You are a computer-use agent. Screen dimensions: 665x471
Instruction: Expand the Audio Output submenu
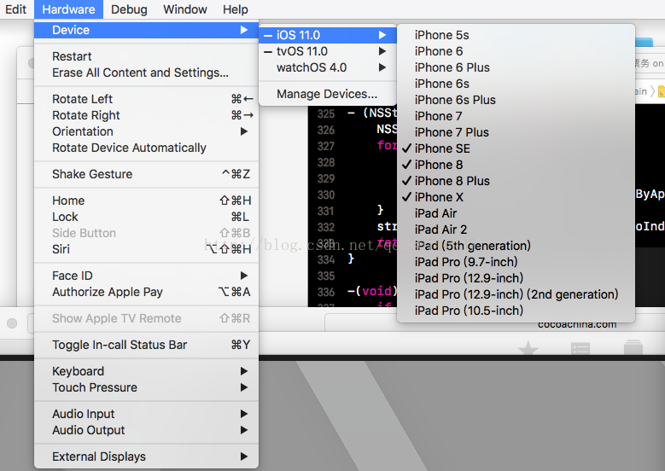146,430
